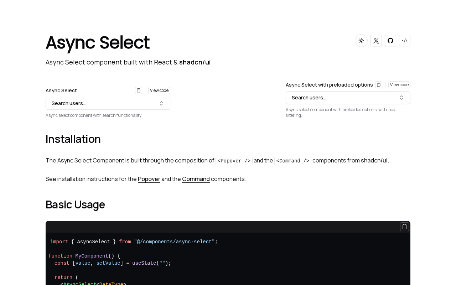Copy the Async Select example code
Screen dimensions: 456x285
[x=139, y=90]
